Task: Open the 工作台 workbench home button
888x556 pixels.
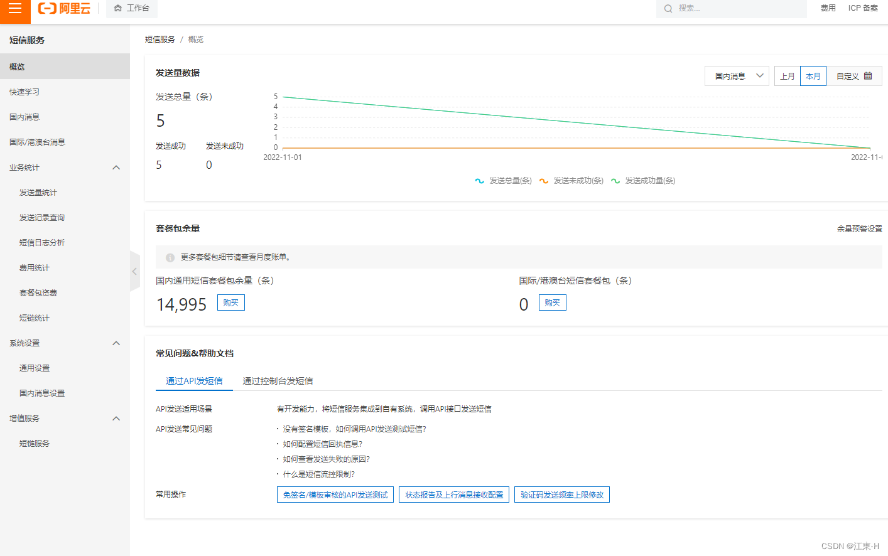Action: click(x=132, y=8)
